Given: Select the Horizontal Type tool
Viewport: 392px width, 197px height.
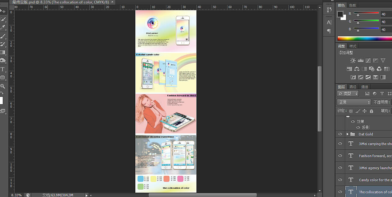Looking at the screenshot, I should coord(2,69).
